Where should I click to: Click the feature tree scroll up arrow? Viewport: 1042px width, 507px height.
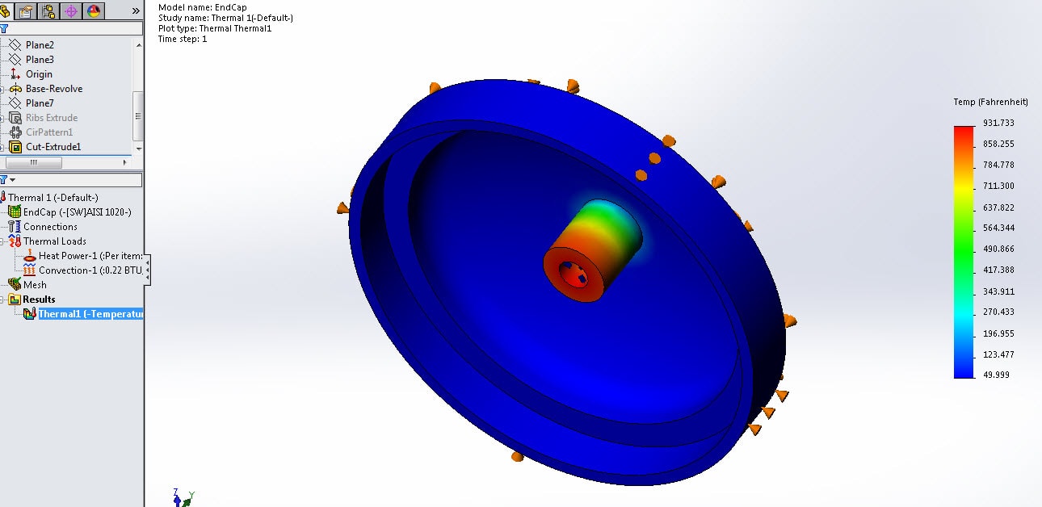coord(138,44)
